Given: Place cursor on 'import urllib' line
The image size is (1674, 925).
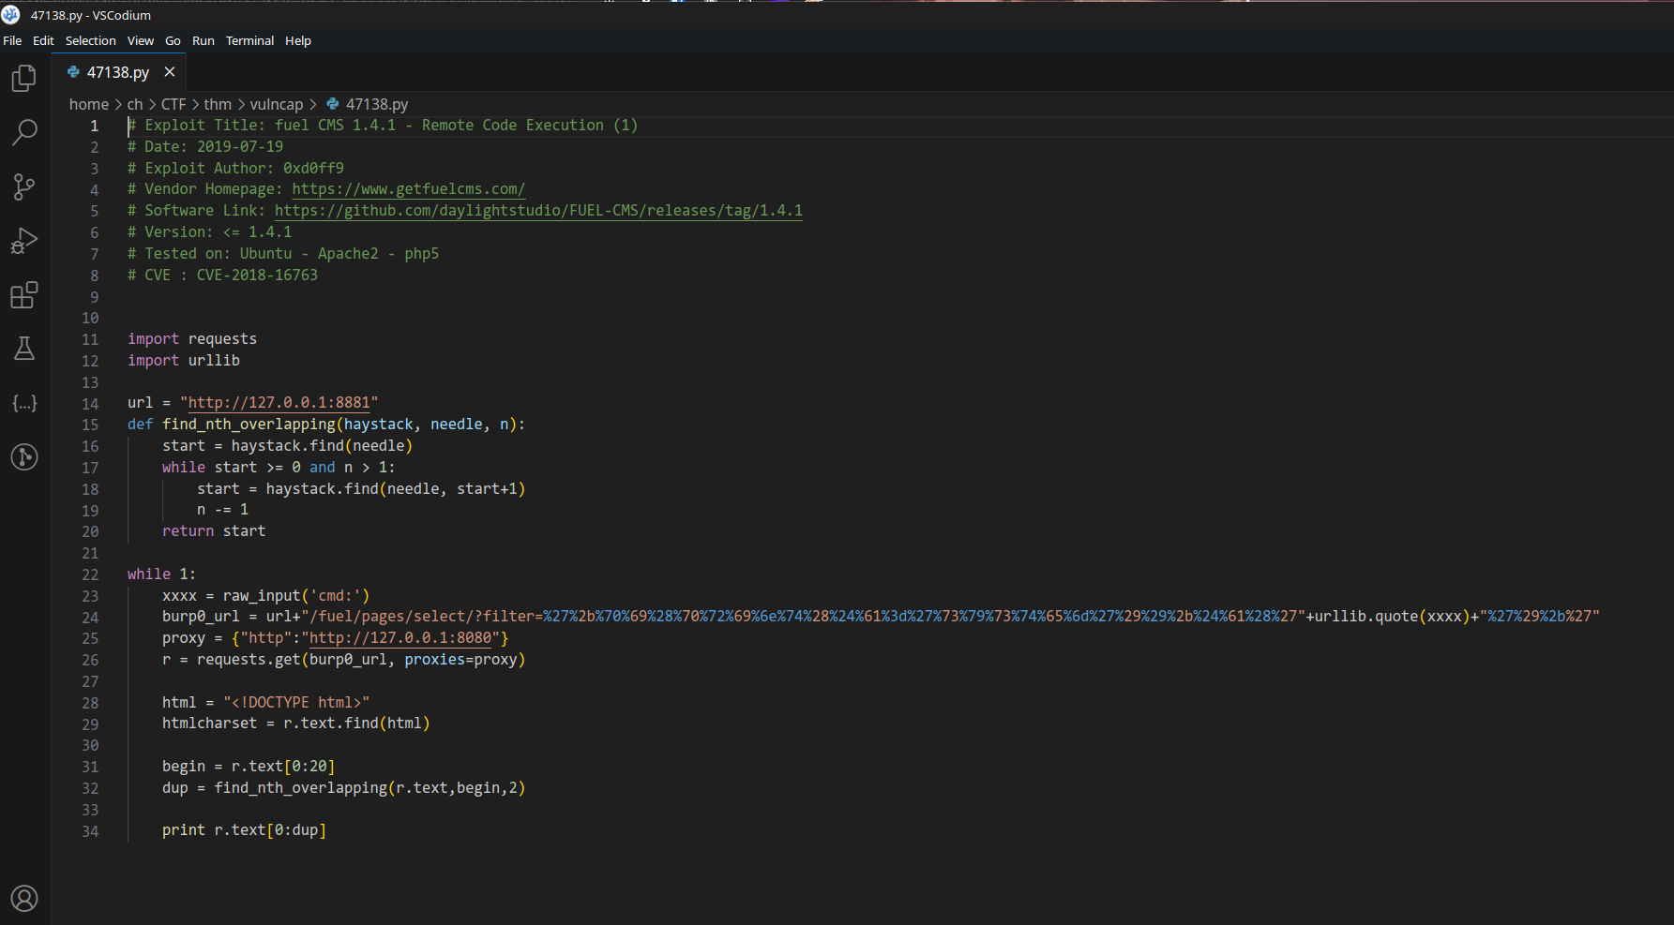Looking at the screenshot, I should (x=184, y=361).
